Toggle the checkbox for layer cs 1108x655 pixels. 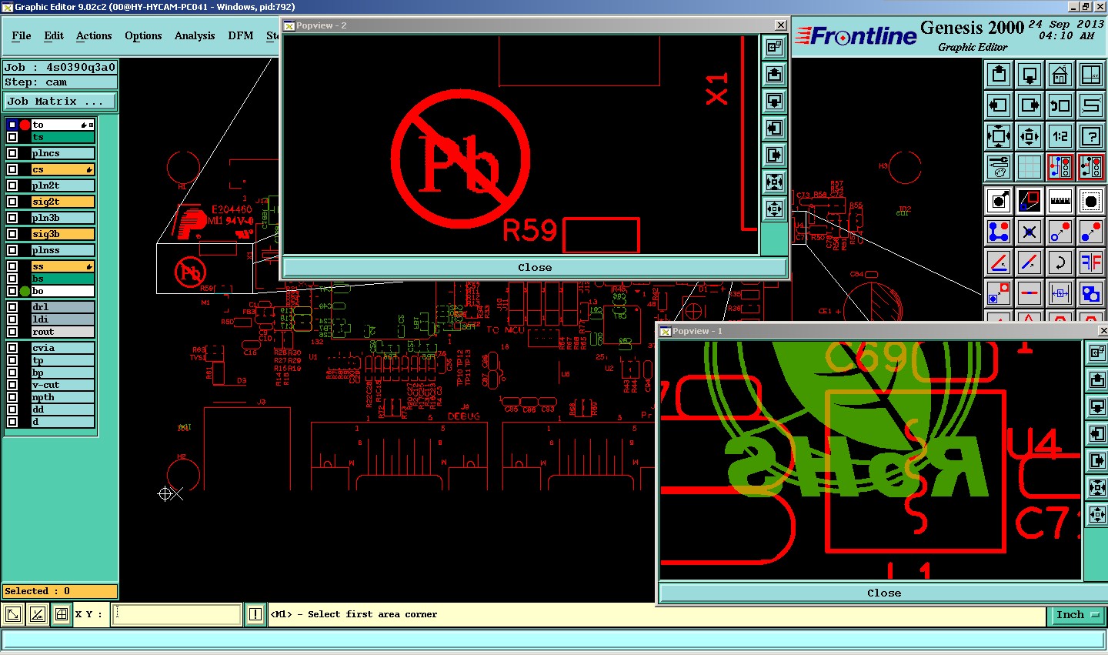click(x=12, y=169)
